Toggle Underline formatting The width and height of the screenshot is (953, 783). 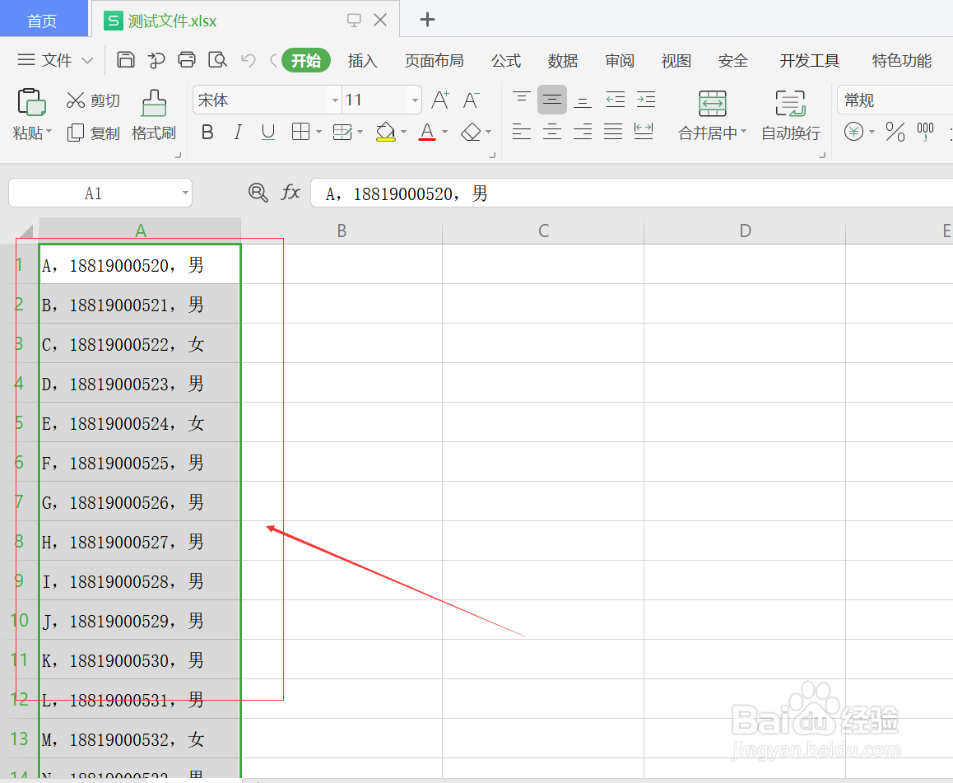coord(268,132)
